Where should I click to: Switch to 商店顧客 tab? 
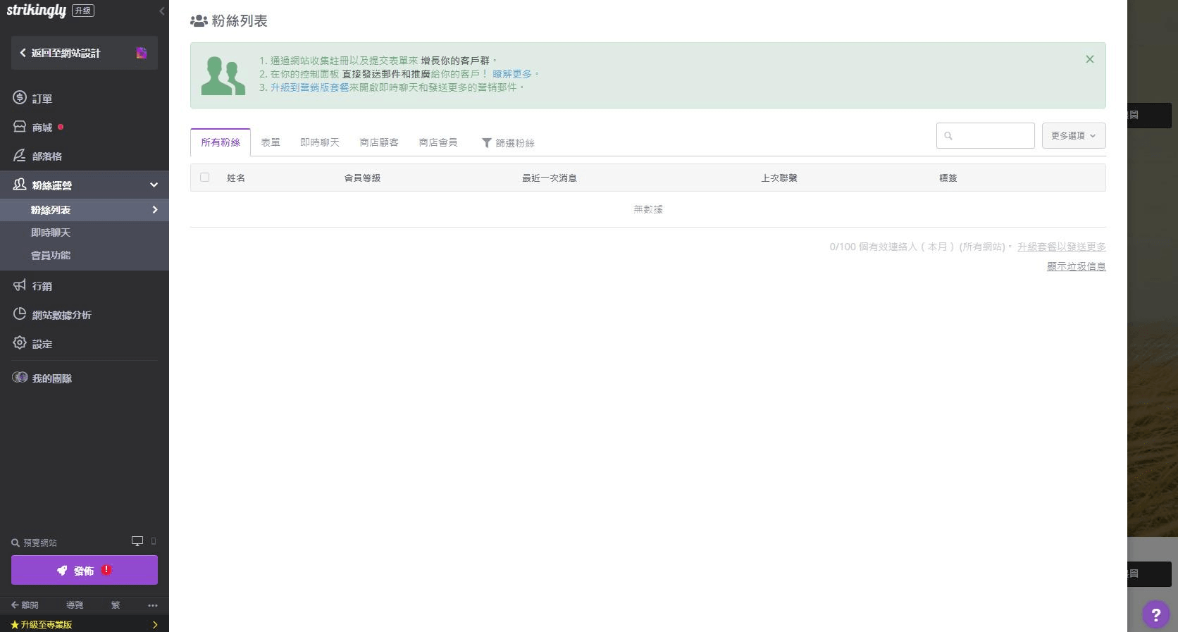coord(379,142)
